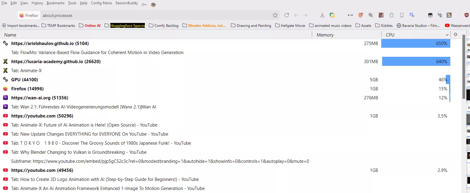Click the S-letter extension icon
Screen dimensions: 470x193
point(449,15)
